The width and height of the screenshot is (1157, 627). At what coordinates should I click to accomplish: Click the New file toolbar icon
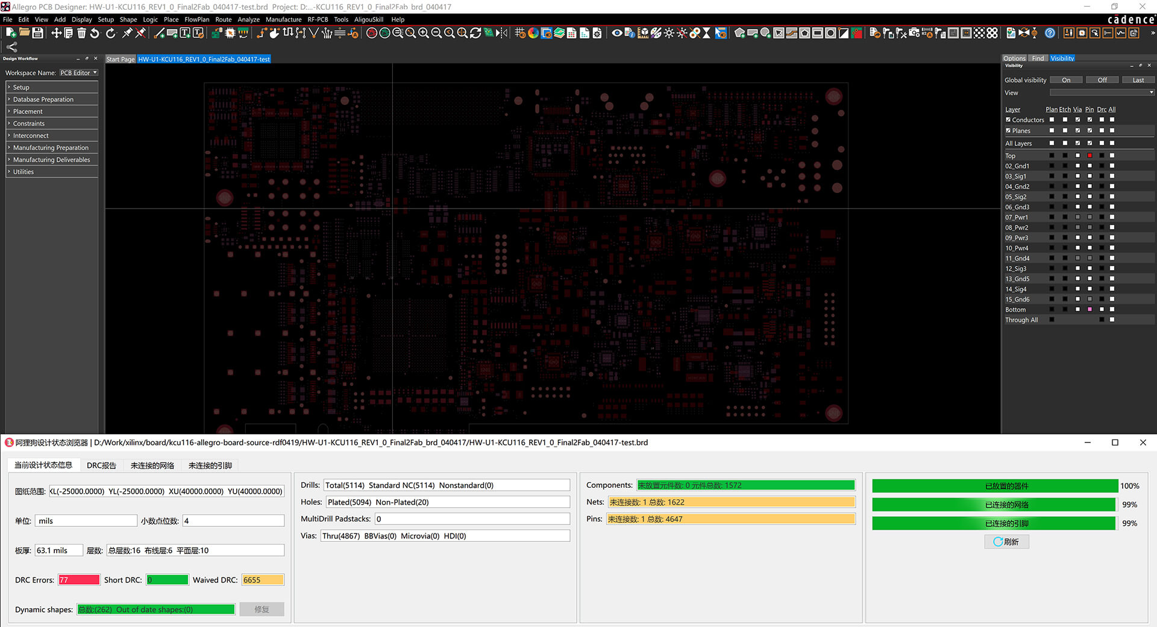(11, 33)
